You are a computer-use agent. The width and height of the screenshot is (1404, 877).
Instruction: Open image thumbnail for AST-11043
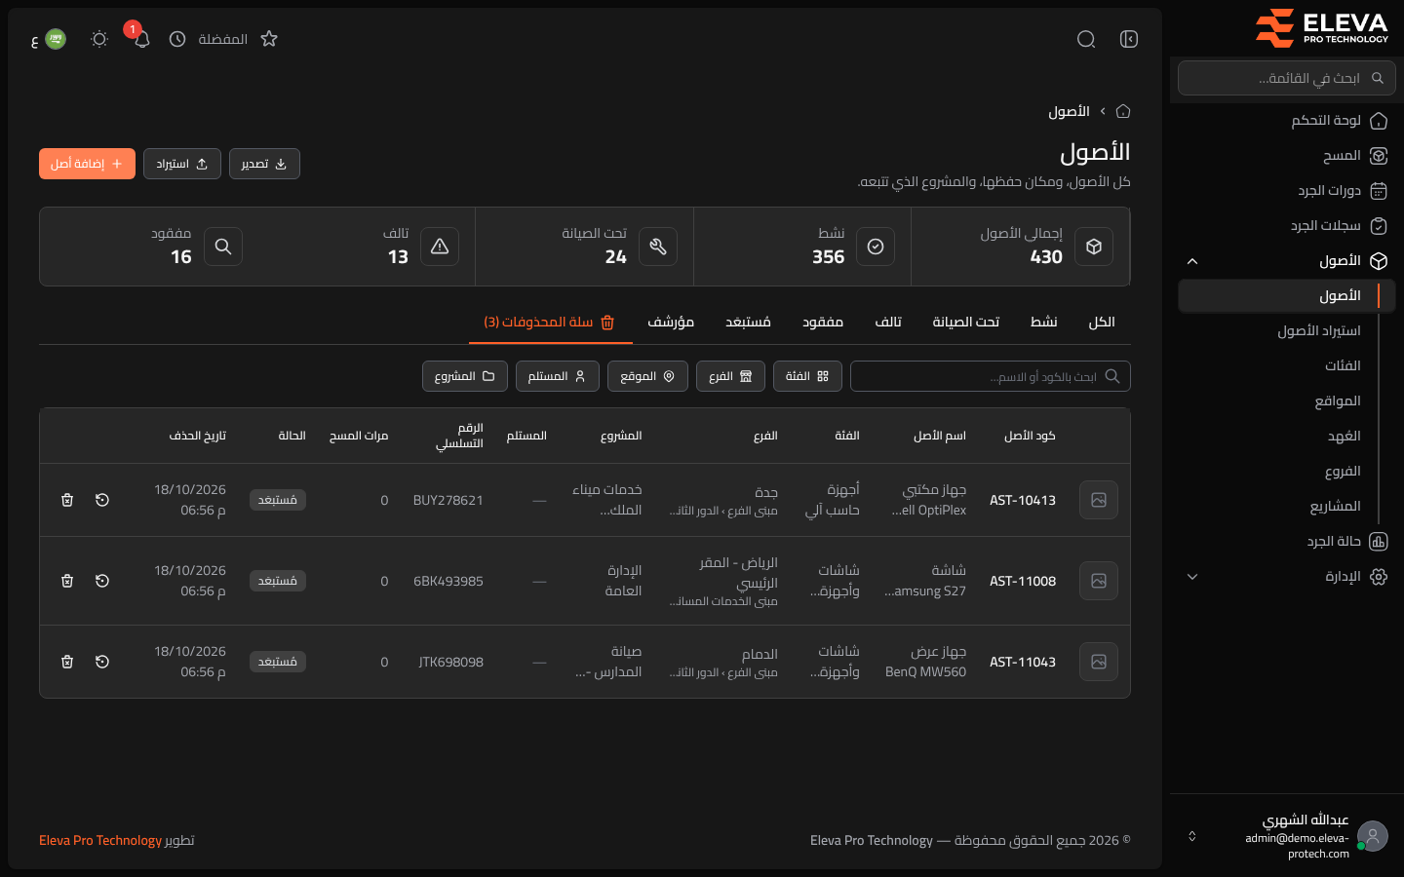tap(1099, 662)
